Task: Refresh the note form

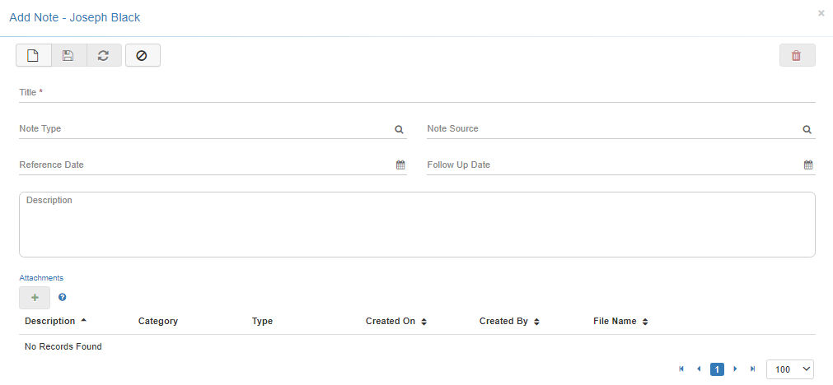Action: [104, 55]
